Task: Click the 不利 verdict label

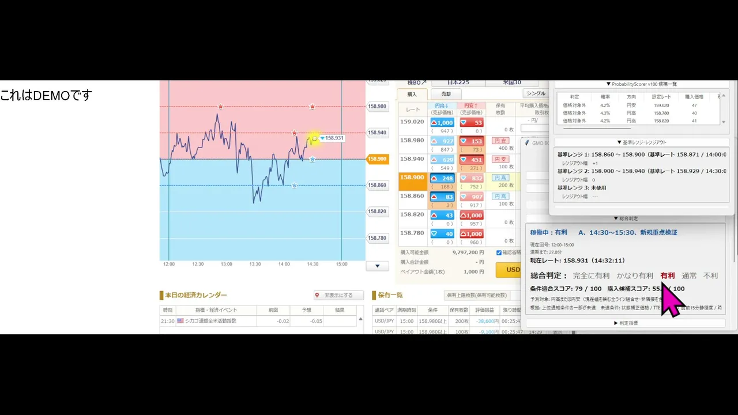Action: (x=710, y=276)
